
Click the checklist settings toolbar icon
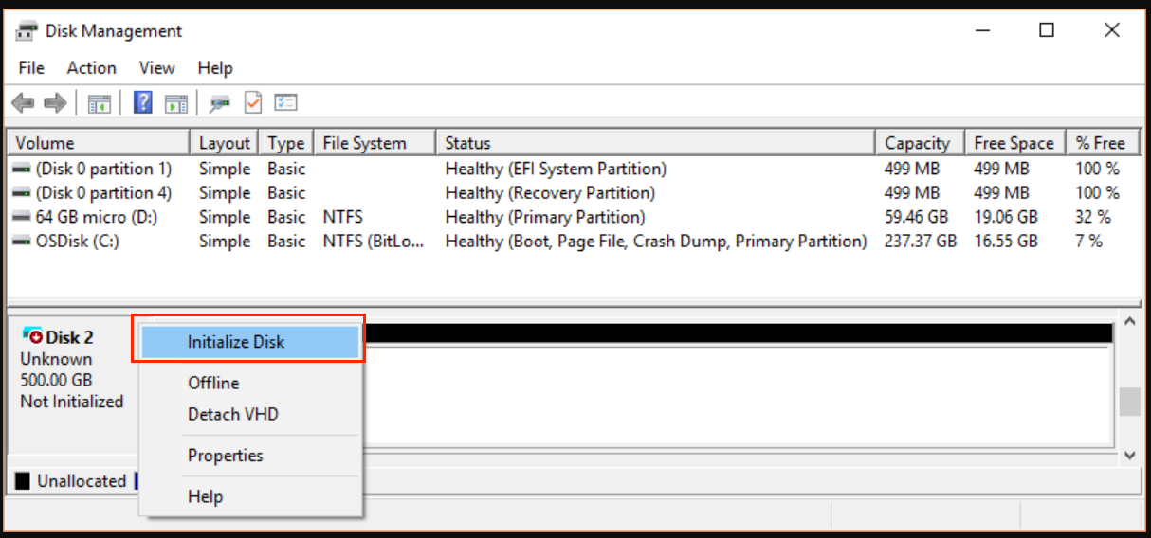[286, 102]
